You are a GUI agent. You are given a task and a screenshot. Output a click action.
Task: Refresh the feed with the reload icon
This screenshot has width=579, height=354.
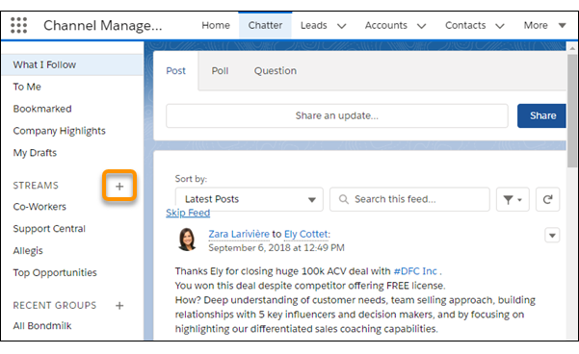tap(547, 199)
